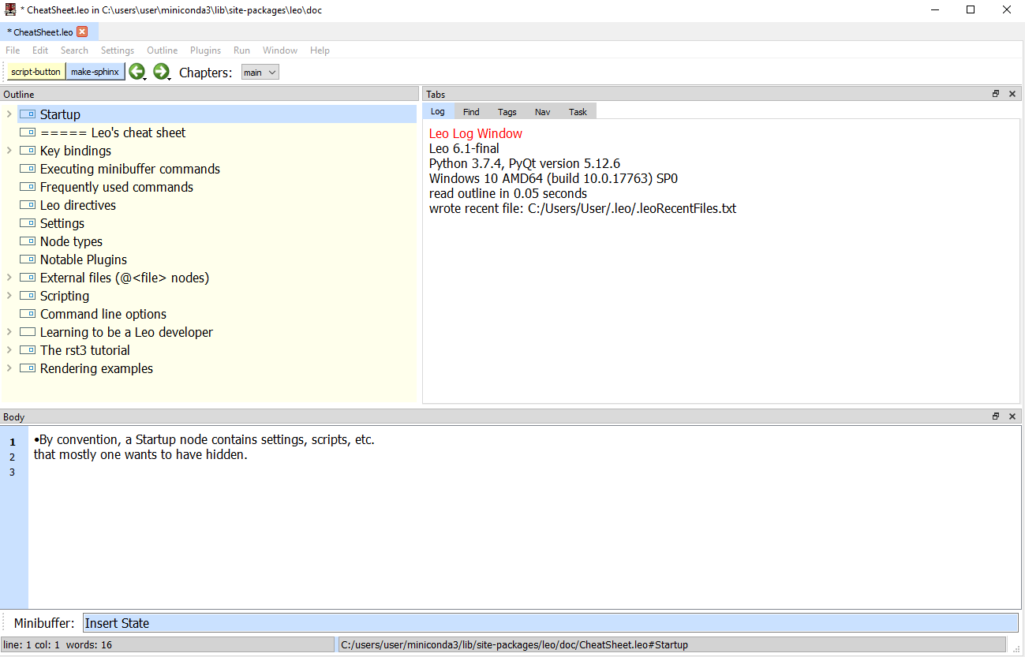This screenshot has width=1025, height=657.
Task: Close the CheatSheet.leo tab using its red X
Action: (x=82, y=32)
